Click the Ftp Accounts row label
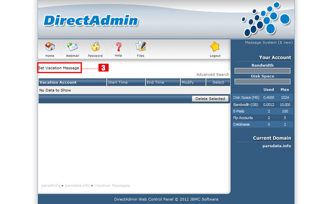Viewport: 332px width, 204px height. 243,118
